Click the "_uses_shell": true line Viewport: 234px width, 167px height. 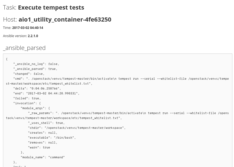coord(47,123)
